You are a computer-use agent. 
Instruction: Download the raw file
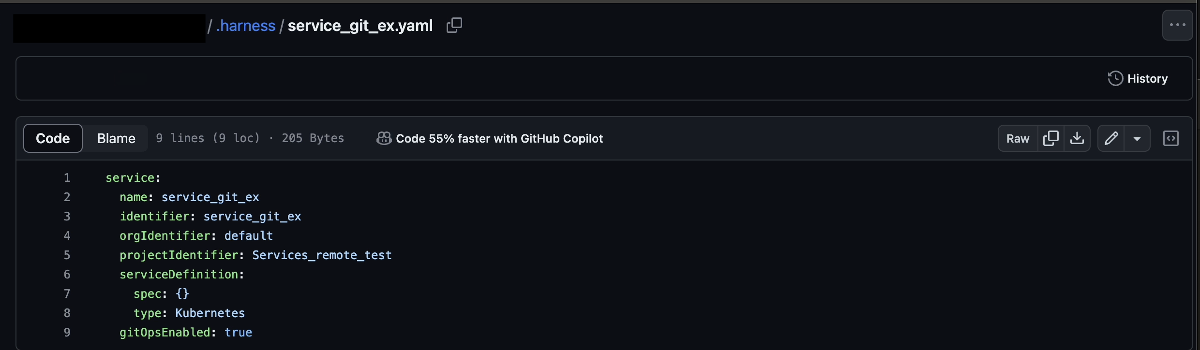click(1077, 138)
